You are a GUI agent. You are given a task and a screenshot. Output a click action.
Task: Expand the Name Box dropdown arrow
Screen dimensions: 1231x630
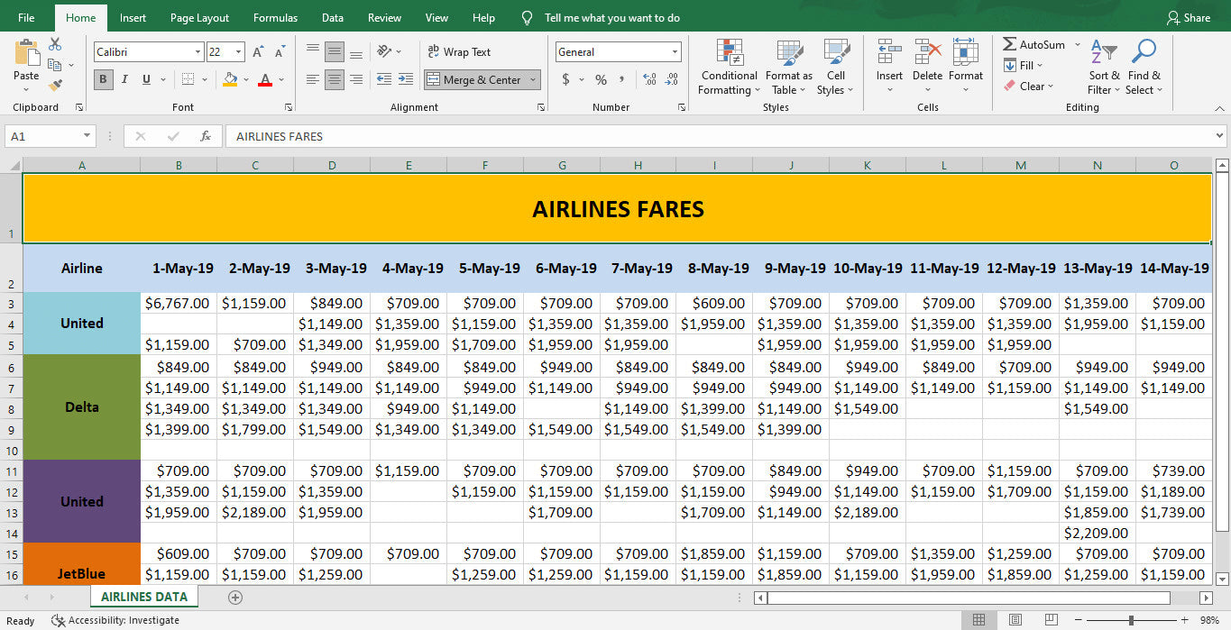(x=87, y=136)
